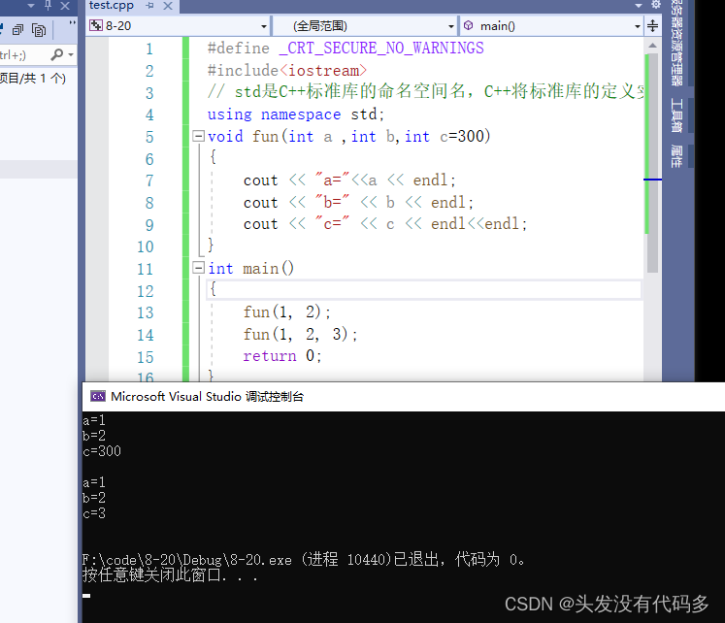725x623 pixels.
Task: Click the c=3 console output line
Action: pyautogui.click(x=94, y=513)
